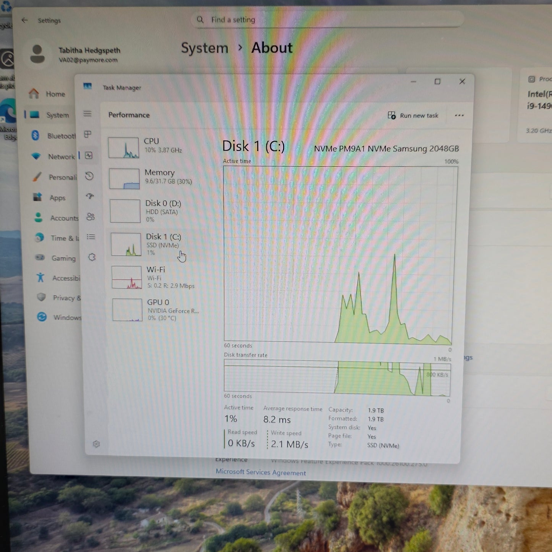Expand the Task Manager navigation hamburger menu
Viewport: 552px width, 552px height.
[88, 114]
